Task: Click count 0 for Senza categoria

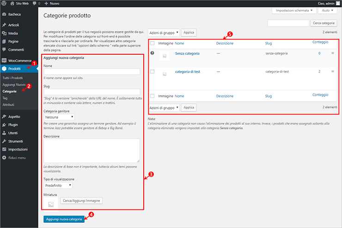Action: pos(319,53)
